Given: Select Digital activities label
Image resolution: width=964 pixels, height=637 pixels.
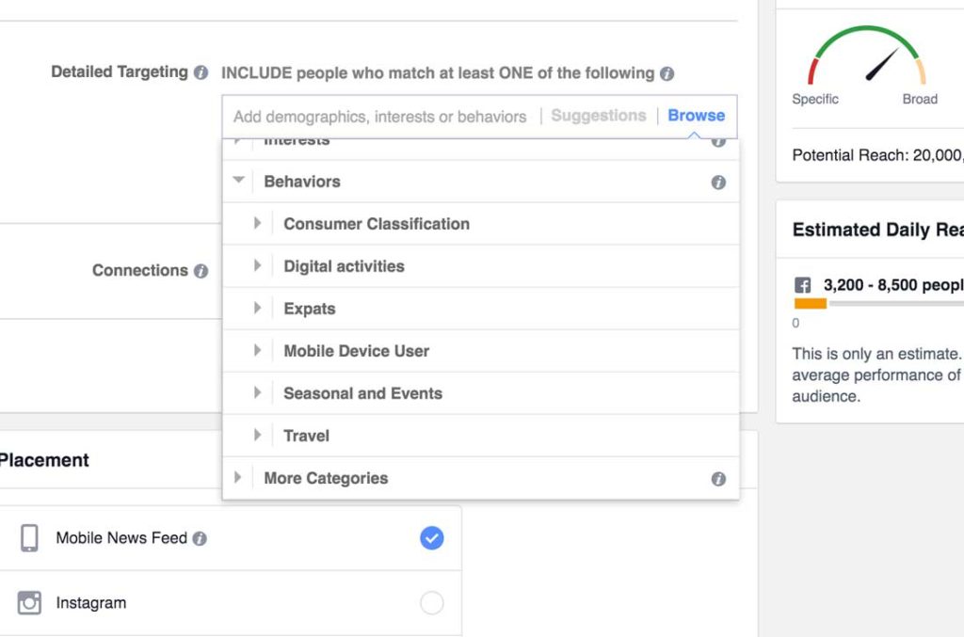Looking at the screenshot, I should [344, 266].
